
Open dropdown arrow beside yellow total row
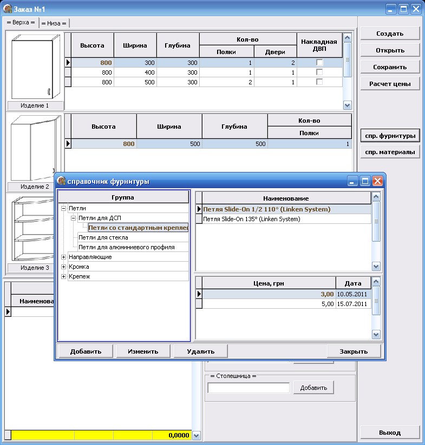197,435
